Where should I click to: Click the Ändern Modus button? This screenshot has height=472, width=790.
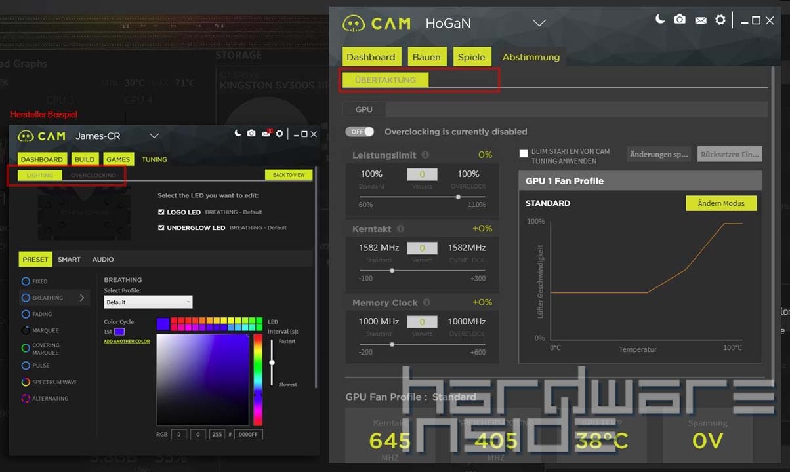point(720,203)
